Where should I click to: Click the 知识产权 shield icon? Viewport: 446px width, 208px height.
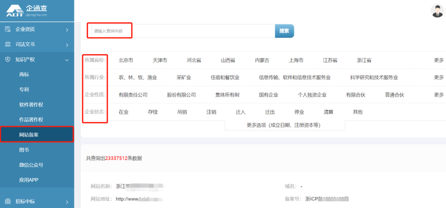pyautogui.click(x=8, y=60)
